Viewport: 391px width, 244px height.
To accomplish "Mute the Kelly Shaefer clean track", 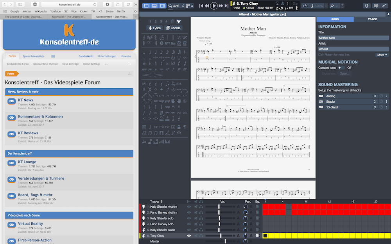I will click(x=196, y=230).
